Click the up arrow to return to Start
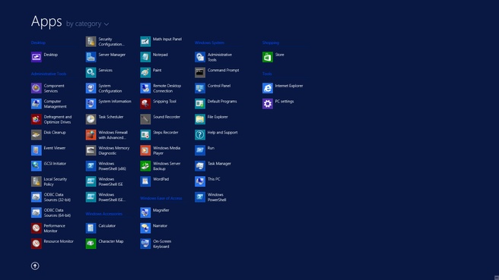Screen dimensions: 499x280 [x=35, y=266]
